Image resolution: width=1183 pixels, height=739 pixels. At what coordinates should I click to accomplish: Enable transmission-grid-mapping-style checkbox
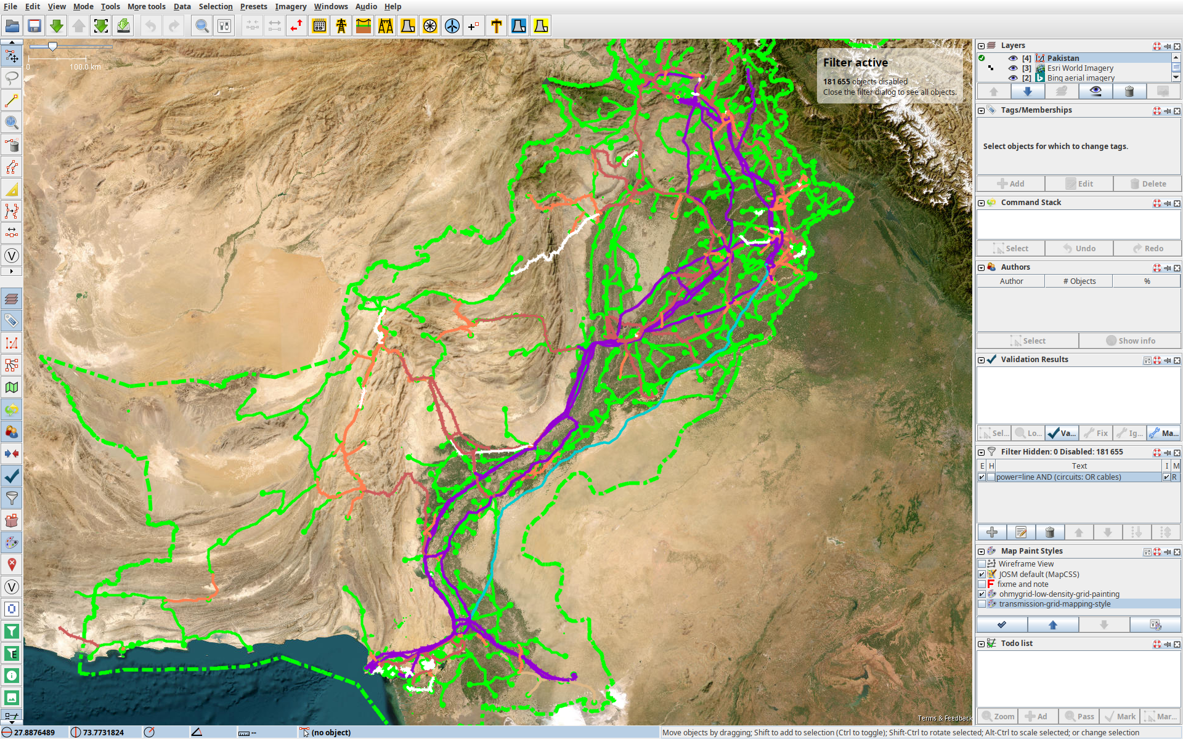[982, 604]
